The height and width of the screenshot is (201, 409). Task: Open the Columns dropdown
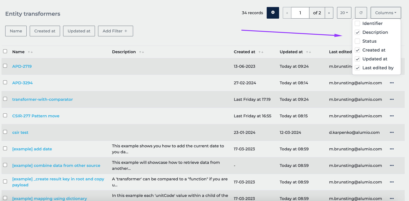[385, 13]
